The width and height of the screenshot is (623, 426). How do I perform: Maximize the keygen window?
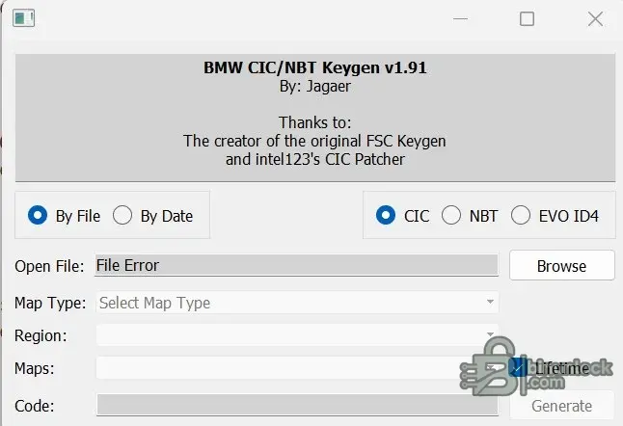(527, 18)
